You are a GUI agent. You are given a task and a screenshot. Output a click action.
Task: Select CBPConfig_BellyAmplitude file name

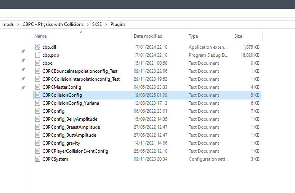click(x=70, y=119)
